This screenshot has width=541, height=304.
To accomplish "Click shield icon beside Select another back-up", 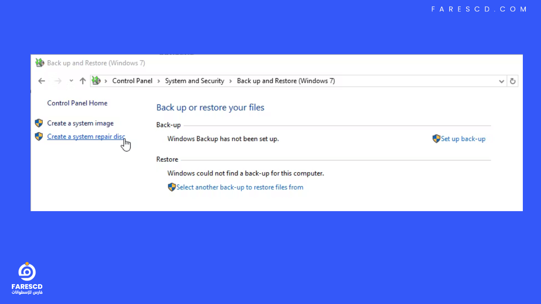I will [x=172, y=187].
